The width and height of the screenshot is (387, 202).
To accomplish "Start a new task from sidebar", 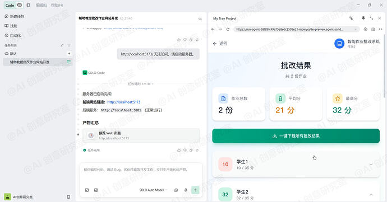I will click(15, 16).
